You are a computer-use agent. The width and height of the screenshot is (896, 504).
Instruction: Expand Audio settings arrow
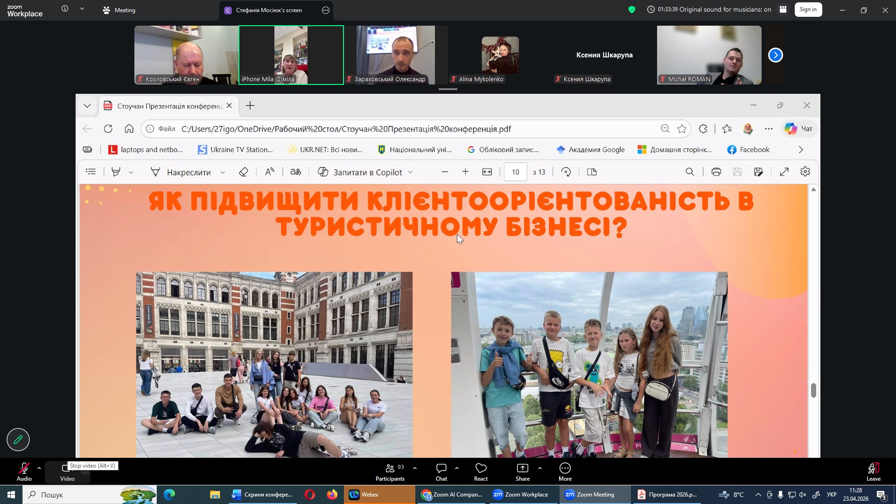click(x=39, y=468)
